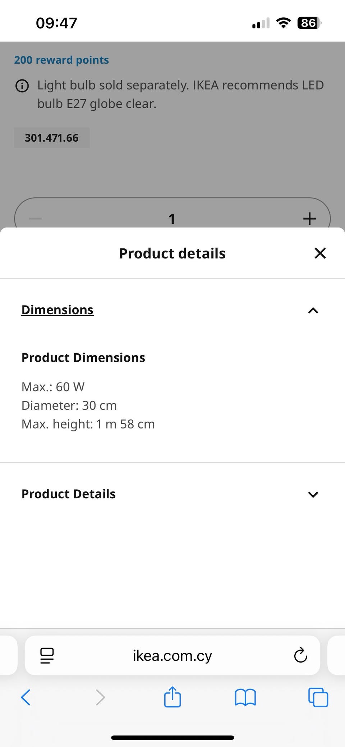Increase quantity with the plus button
Image resolution: width=345 pixels, height=747 pixels.
pyautogui.click(x=309, y=219)
